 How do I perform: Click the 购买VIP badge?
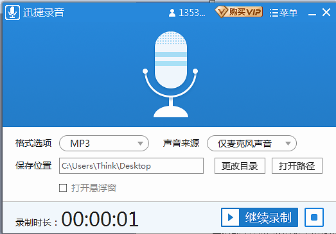[239, 12]
